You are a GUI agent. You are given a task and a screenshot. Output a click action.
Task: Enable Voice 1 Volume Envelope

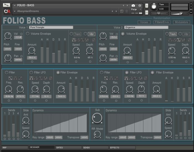[28, 34]
